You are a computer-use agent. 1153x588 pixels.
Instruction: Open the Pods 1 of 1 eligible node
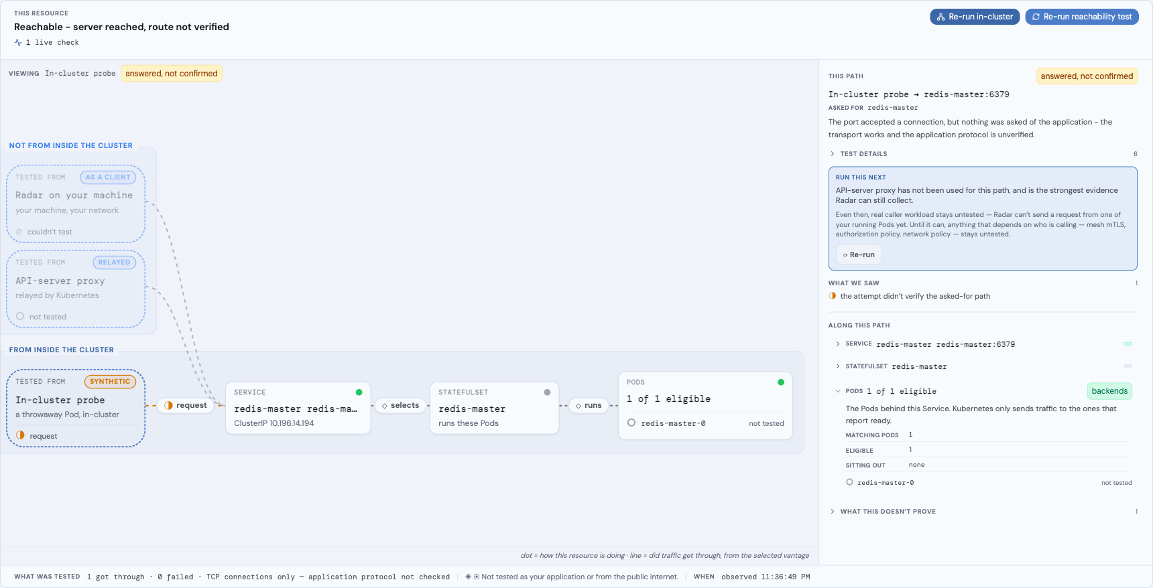705,406
